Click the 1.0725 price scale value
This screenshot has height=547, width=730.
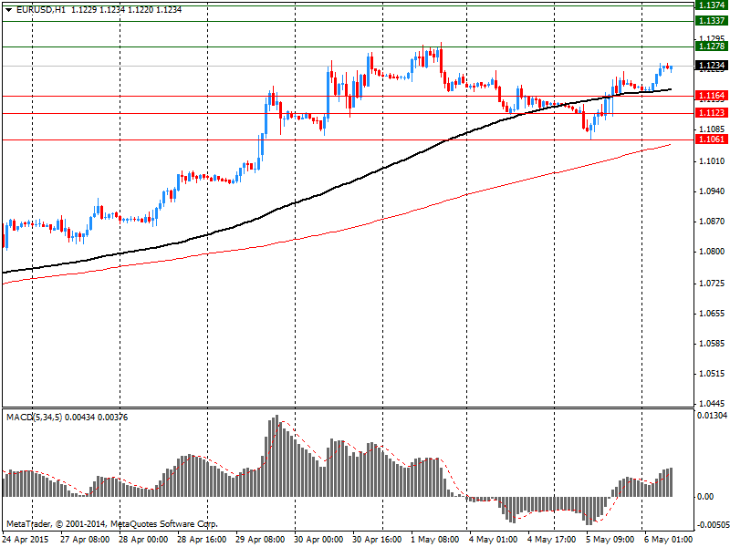coord(712,284)
